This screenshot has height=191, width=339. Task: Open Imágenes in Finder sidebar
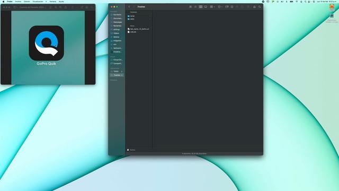(117, 41)
